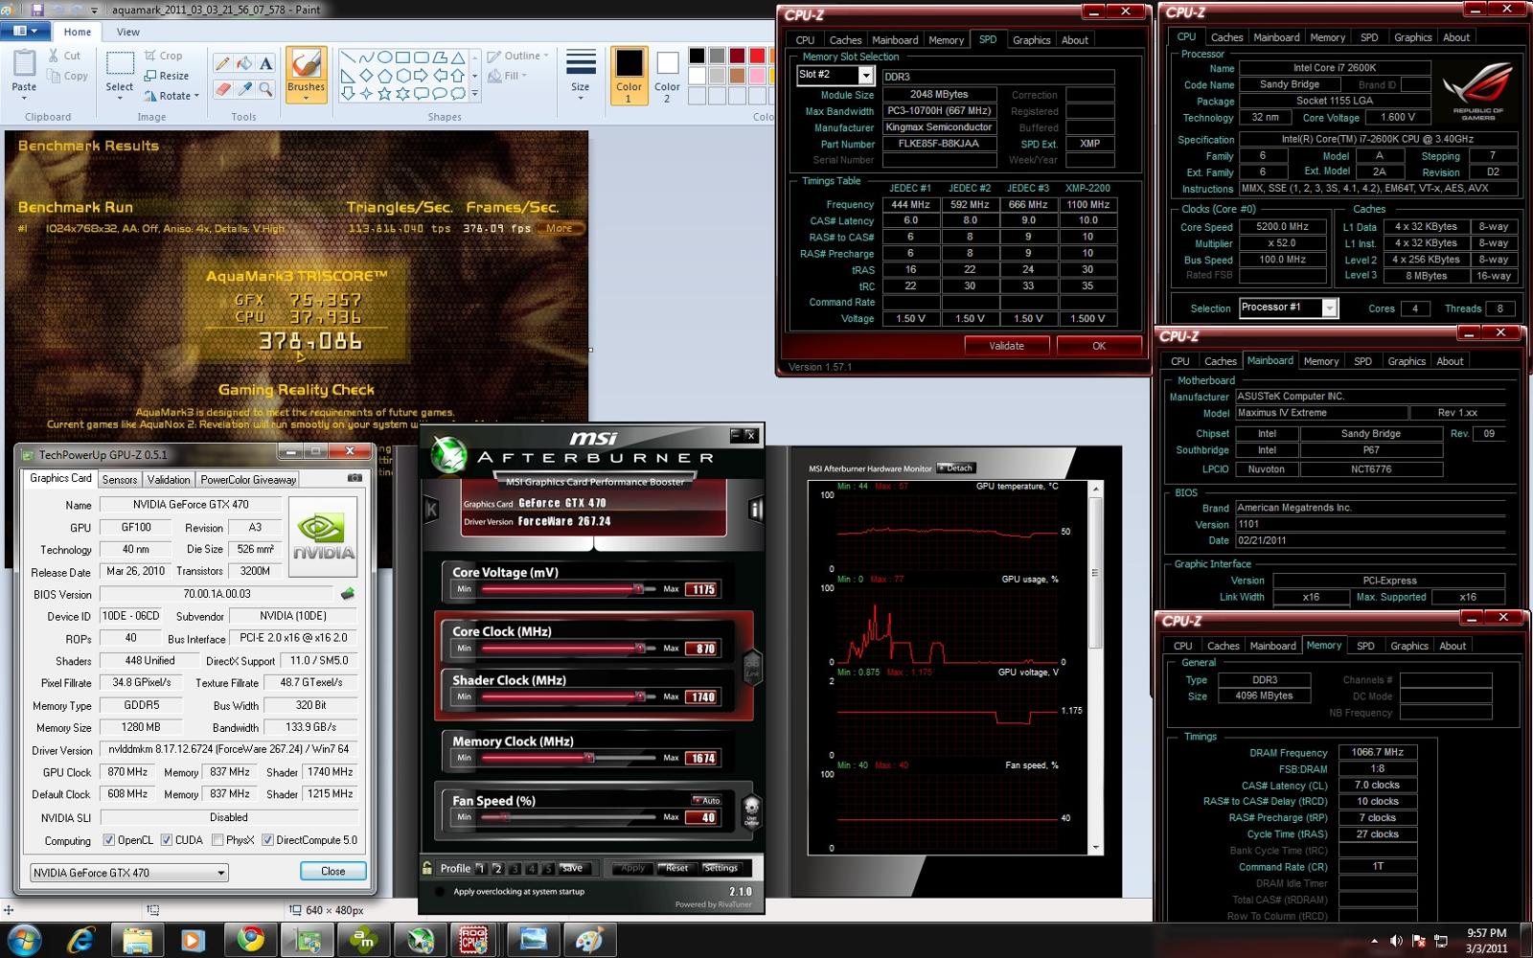Select the Magnifier tool in Paint
The height and width of the screenshot is (958, 1533).
pos(266,88)
